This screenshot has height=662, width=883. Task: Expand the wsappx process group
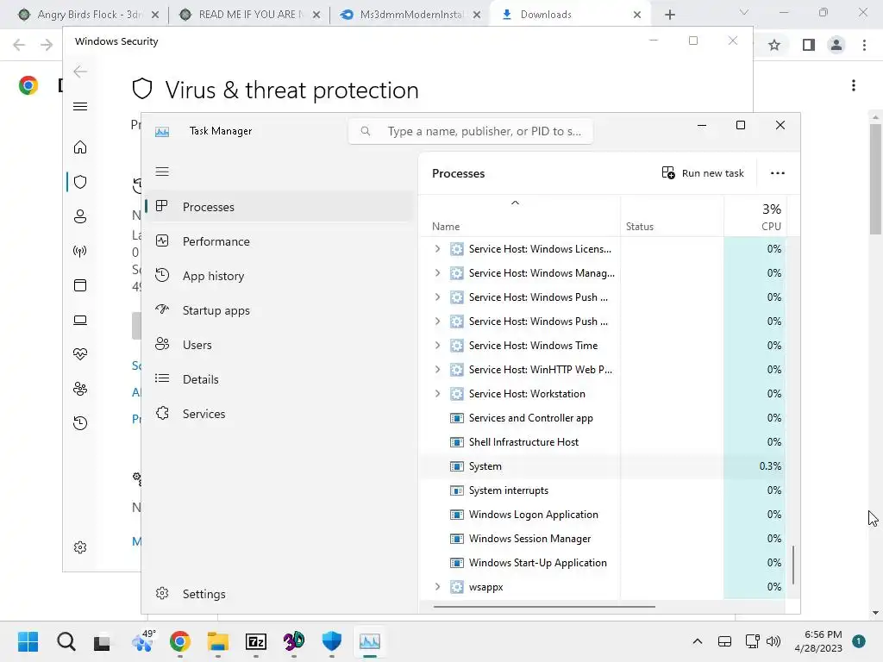437,586
